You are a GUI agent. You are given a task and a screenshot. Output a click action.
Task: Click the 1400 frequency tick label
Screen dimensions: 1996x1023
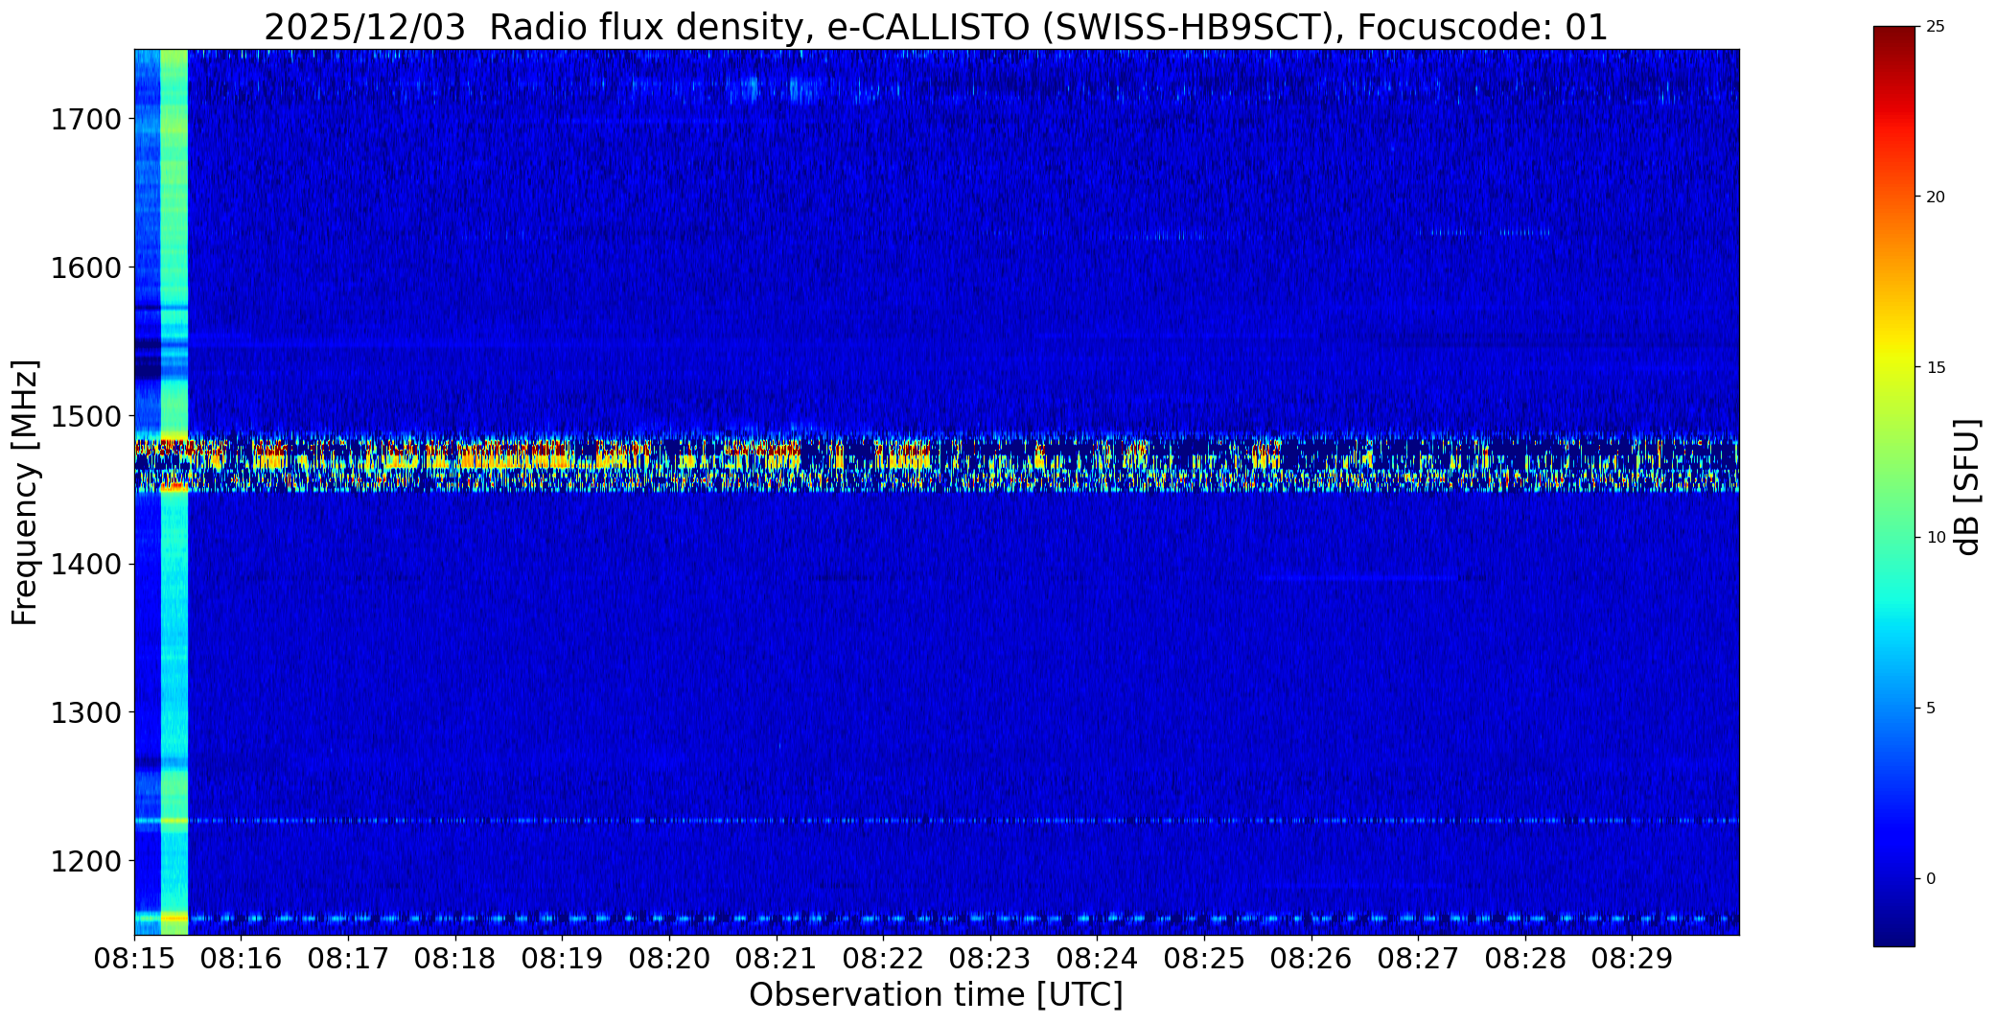click(85, 564)
